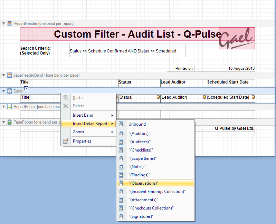Click the Detail band icon
The width and height of the screenshot is (276, 224).
tap(10, 91)
